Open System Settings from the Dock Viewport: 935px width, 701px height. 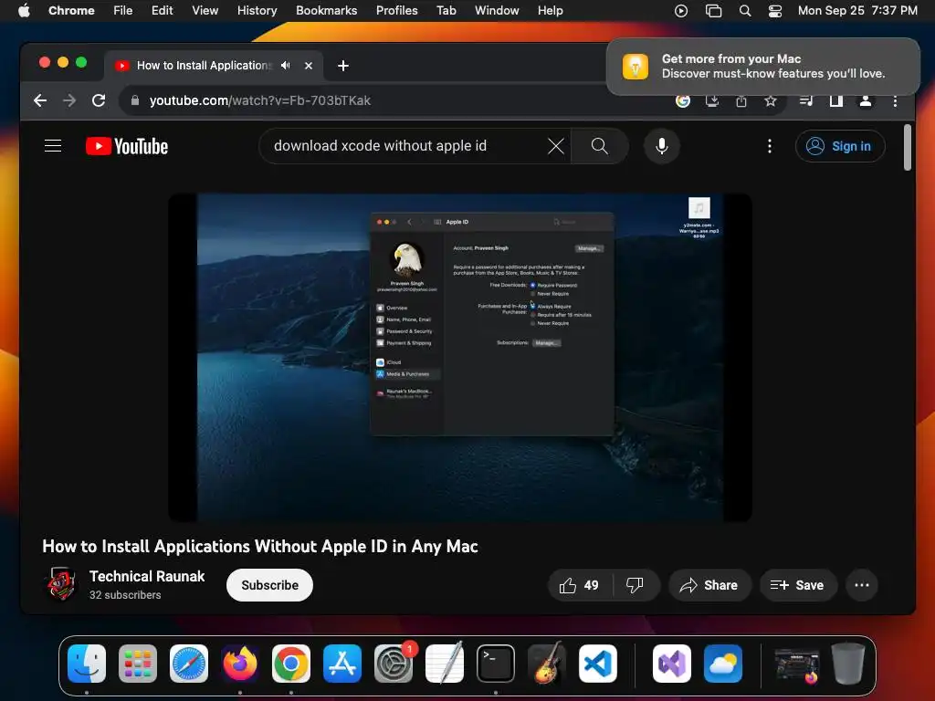(394, 664)
